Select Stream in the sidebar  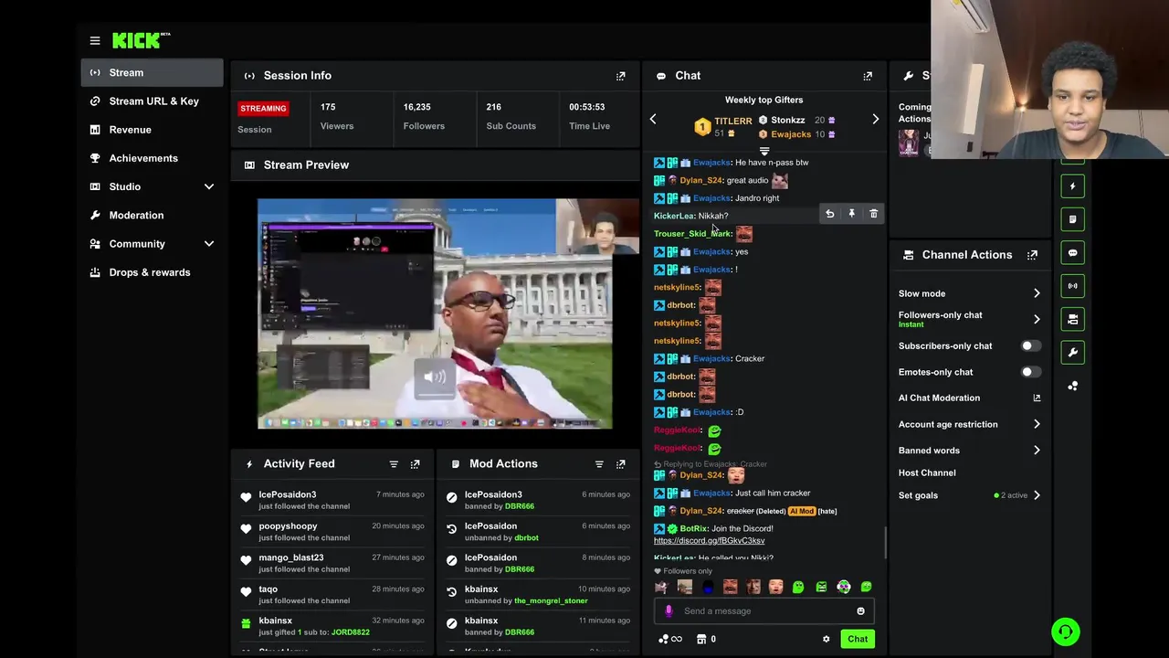coord(152,72)
